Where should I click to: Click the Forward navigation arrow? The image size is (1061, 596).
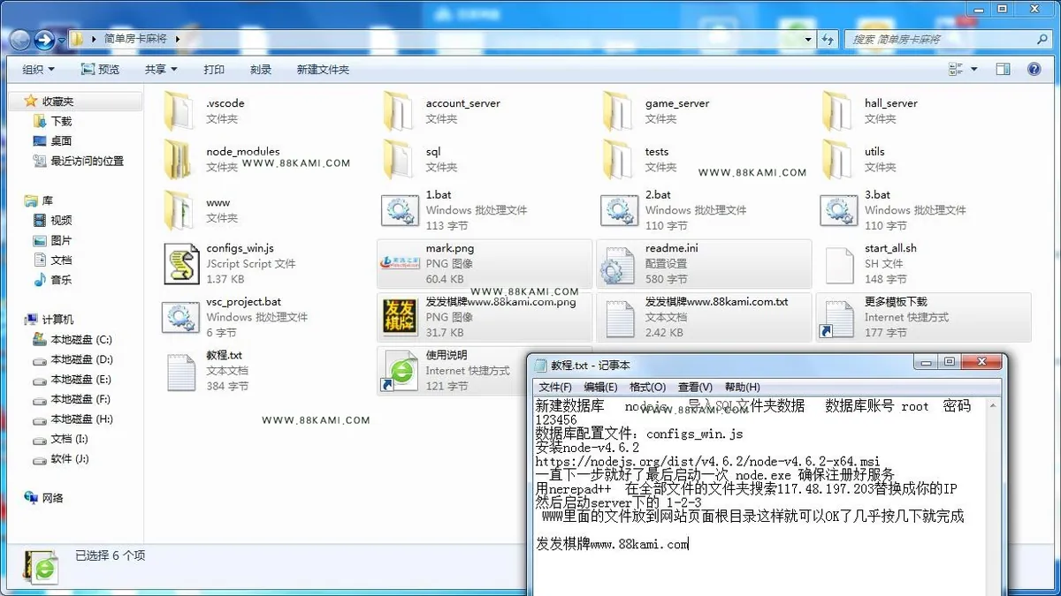(44, 39)
